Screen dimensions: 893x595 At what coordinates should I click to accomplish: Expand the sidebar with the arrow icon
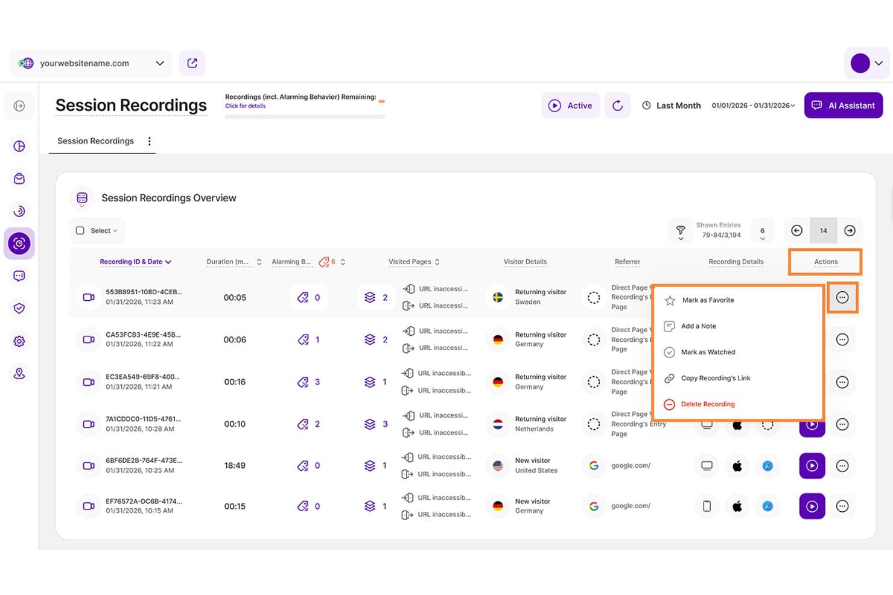click(19, 106)
